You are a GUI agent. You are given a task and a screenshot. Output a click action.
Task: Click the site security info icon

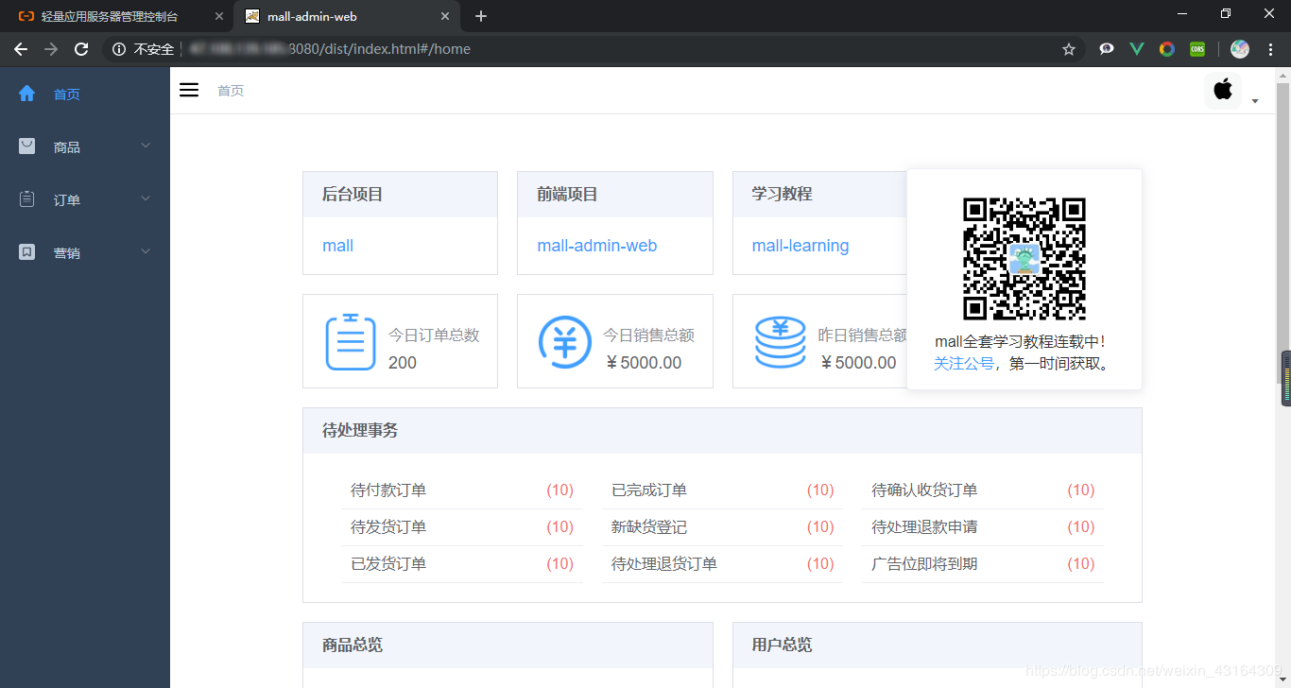119,49
